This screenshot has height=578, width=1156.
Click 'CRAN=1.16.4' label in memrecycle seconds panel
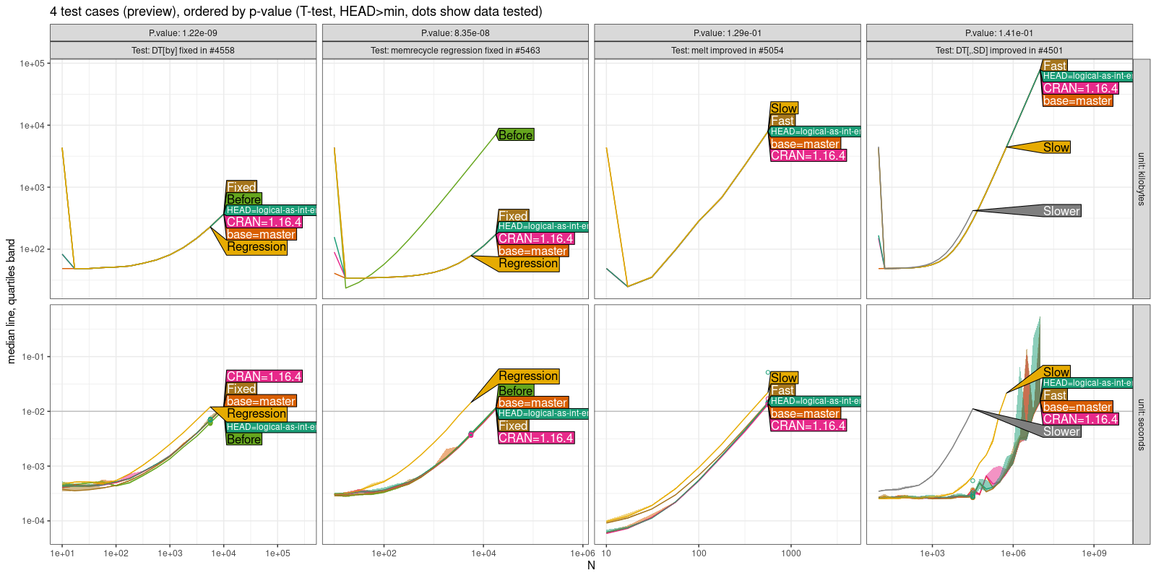point(536,438)
